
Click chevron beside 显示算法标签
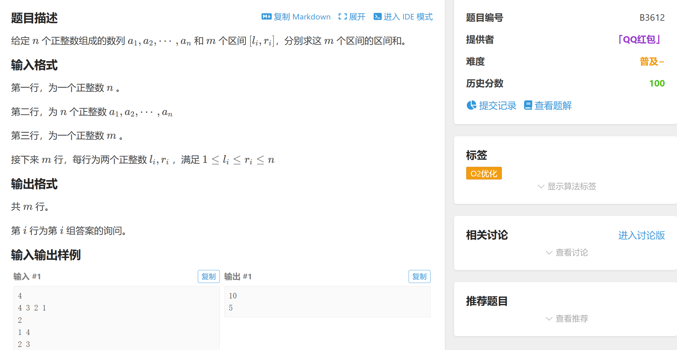tap(541, 187)
